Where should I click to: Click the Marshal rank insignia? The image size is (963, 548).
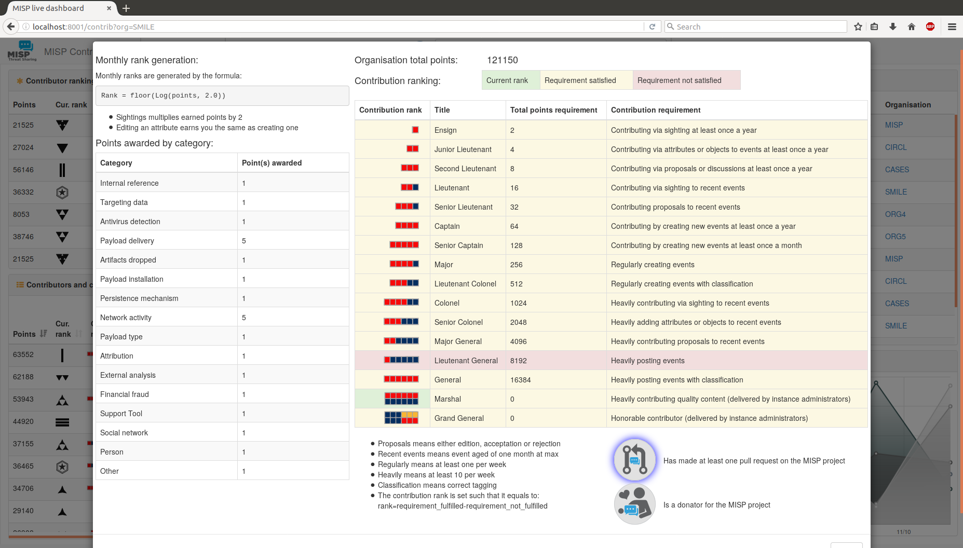tap(401, 399)
